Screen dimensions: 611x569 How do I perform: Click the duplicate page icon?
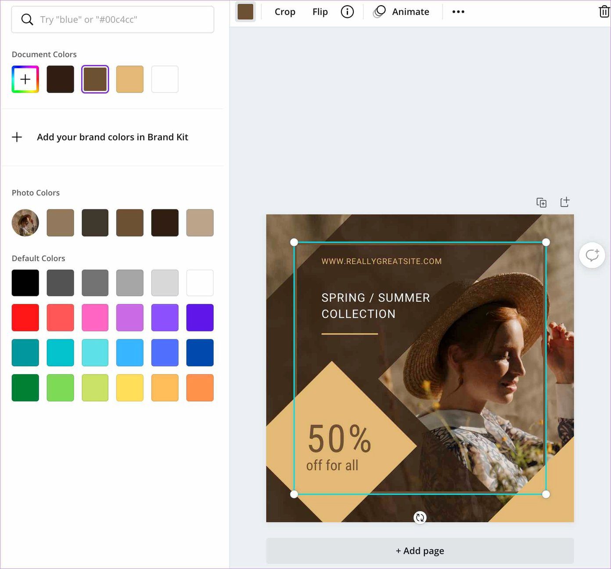click(542, 202)
